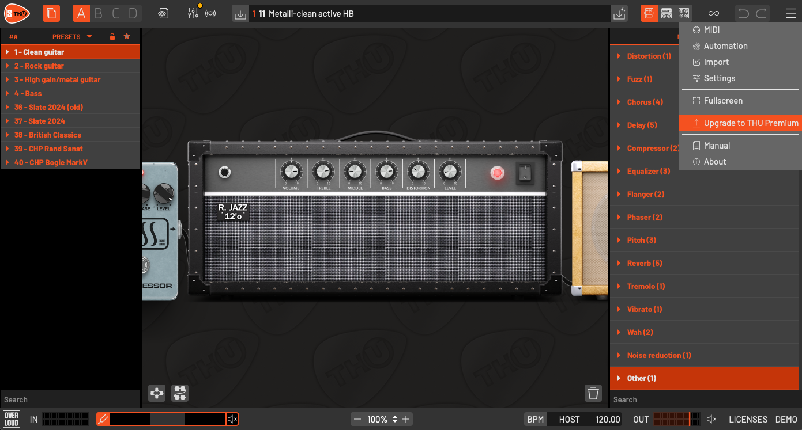802x430 pixels.
Task: Save preset using left download arrow icon
Action: point(240,13)
